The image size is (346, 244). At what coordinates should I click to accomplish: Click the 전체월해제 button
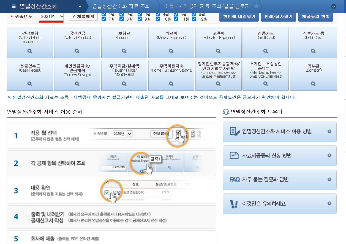pyautogui.click(x=83, y=16)
